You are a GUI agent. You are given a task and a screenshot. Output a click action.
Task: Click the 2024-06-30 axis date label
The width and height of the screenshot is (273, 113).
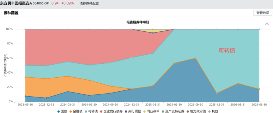[89, 105]
